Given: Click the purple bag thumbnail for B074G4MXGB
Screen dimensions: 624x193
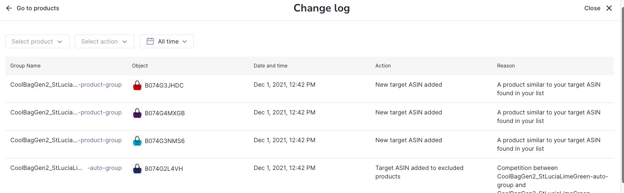Looking at the screenshot, I should point(137,113).
